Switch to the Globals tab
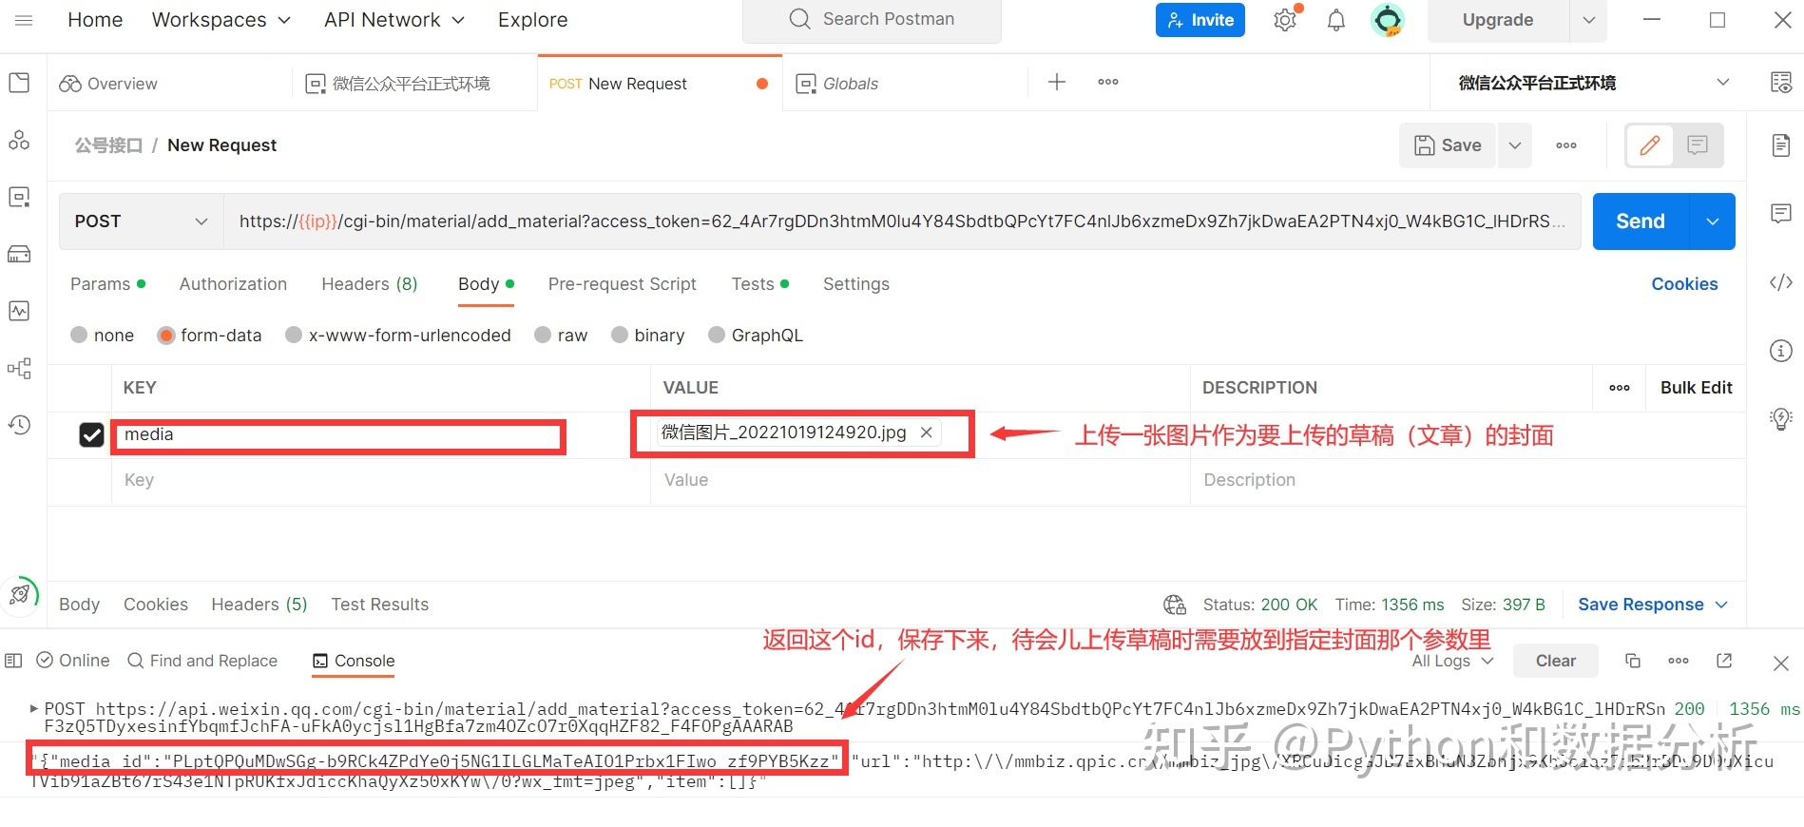This screenshot has height=827, width=1804. point(837,84)
